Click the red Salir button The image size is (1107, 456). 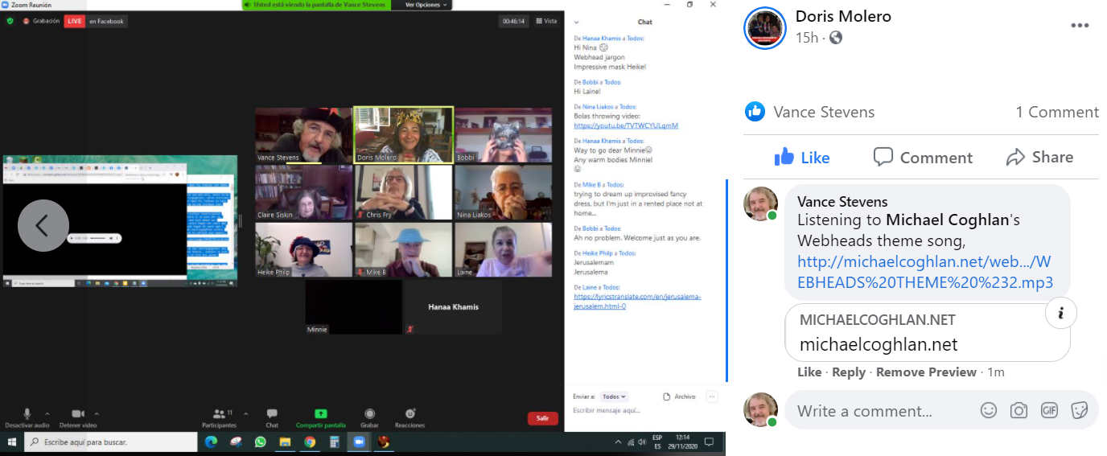click(542, 418)
